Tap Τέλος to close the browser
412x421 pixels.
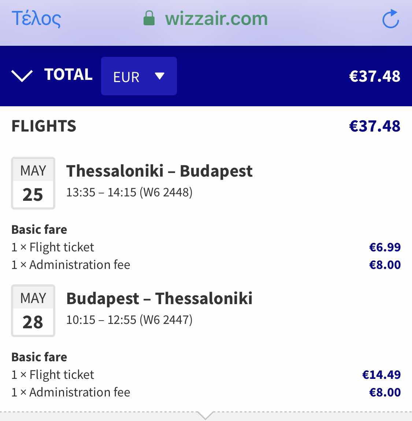(36, 19)
